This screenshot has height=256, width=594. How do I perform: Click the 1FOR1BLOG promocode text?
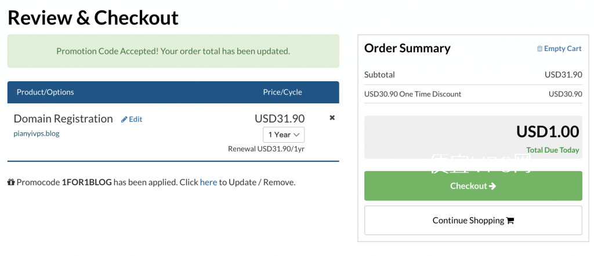[x=87, y=182]
